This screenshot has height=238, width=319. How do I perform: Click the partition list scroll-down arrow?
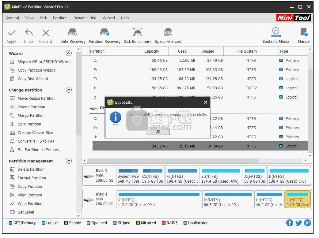[x=310, y=156]
